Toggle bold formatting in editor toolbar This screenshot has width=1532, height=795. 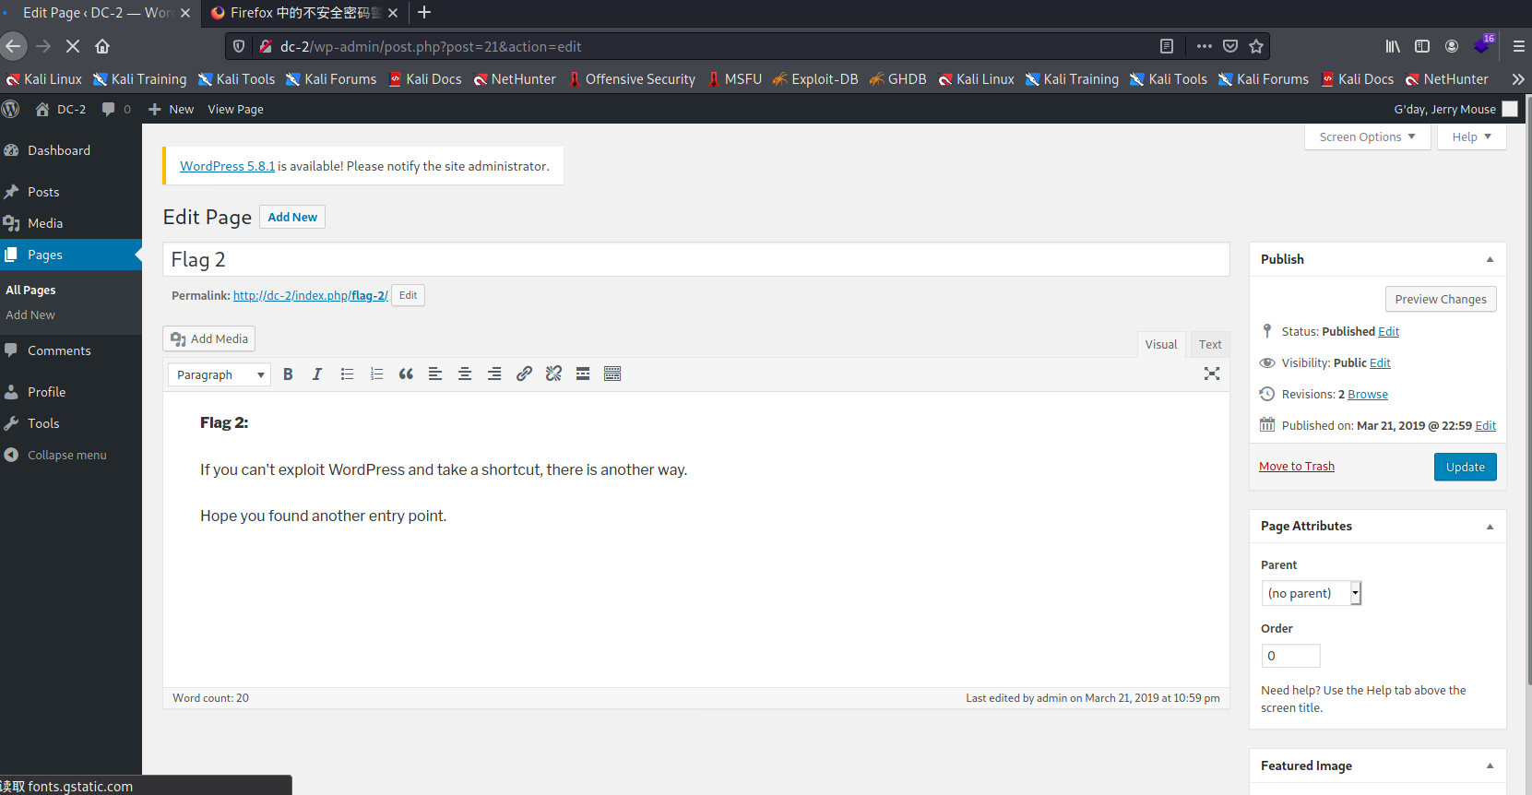[288, 374]
